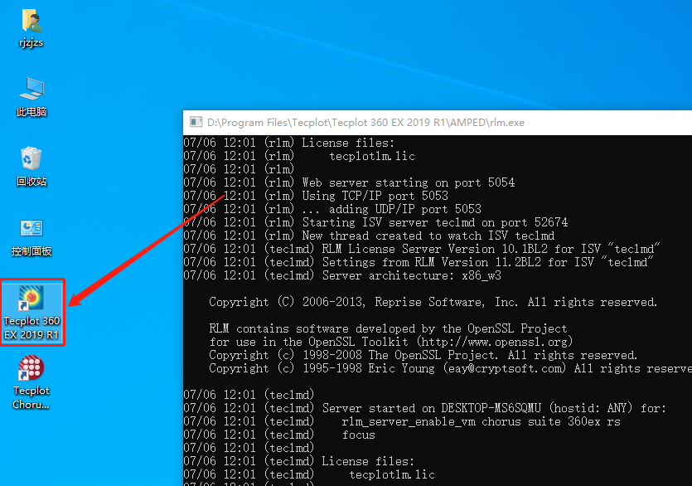Click the first '(rlm) License files:' line

coord(289,143)
